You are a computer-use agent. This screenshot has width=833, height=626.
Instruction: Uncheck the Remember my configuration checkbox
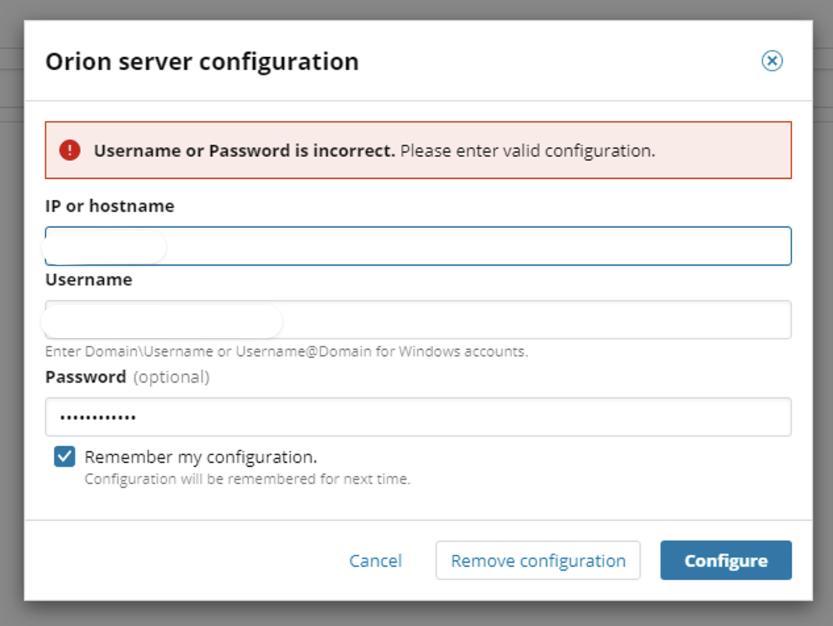(64, 456)
